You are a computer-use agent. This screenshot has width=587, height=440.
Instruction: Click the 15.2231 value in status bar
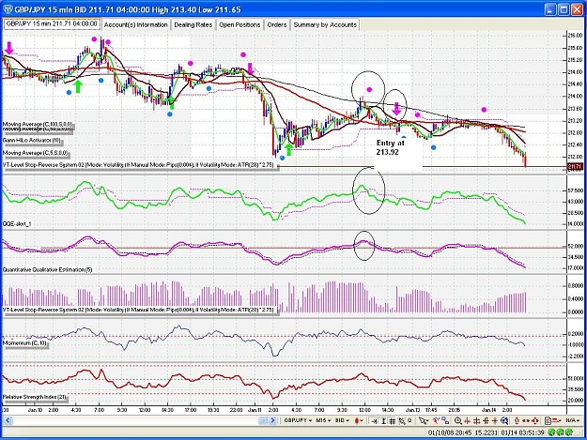[487, 432]
